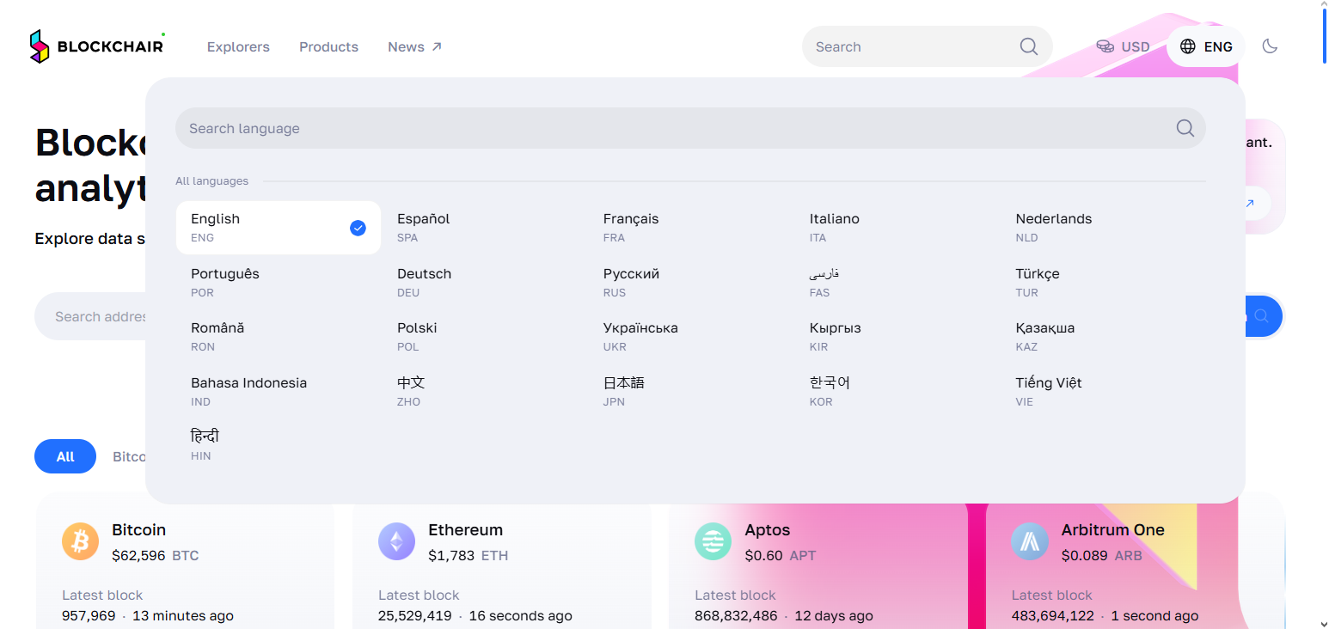The width and height of the screenshot is (1329, 629).
Task: Select English language option with checkmark
Action: 278,228
